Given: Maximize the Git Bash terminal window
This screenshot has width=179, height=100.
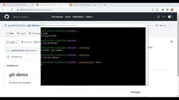Looking at the screenshot, I should click(138, 25).
